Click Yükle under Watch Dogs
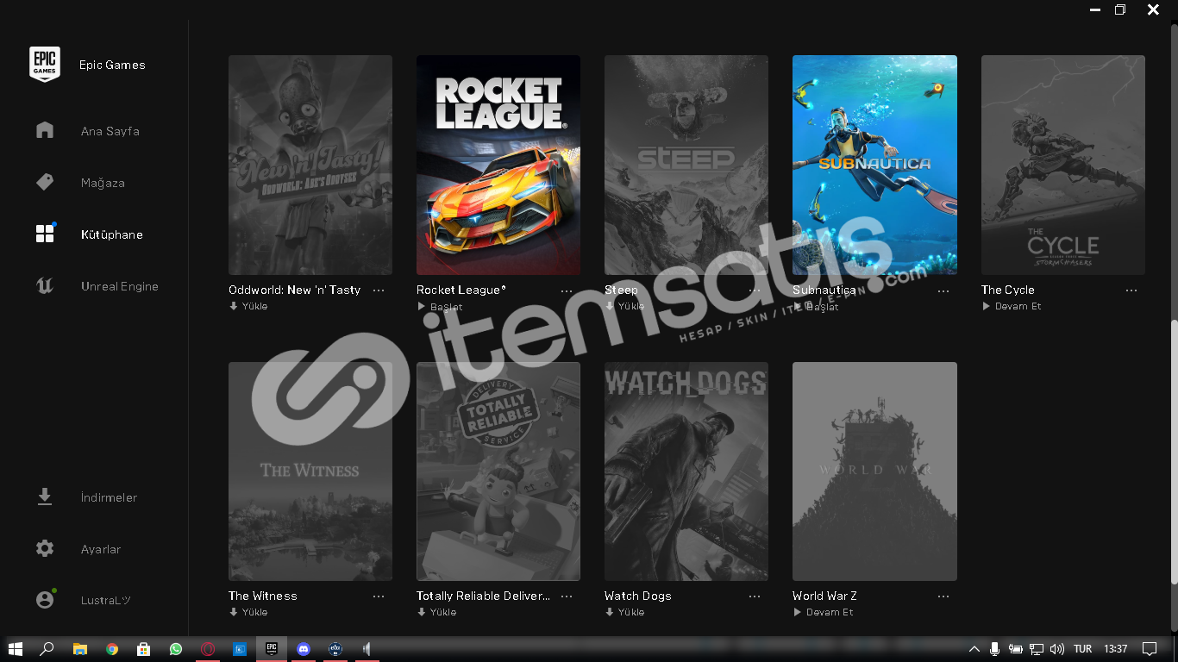This screenshot has width=1178, height=662. click(624, 612)
